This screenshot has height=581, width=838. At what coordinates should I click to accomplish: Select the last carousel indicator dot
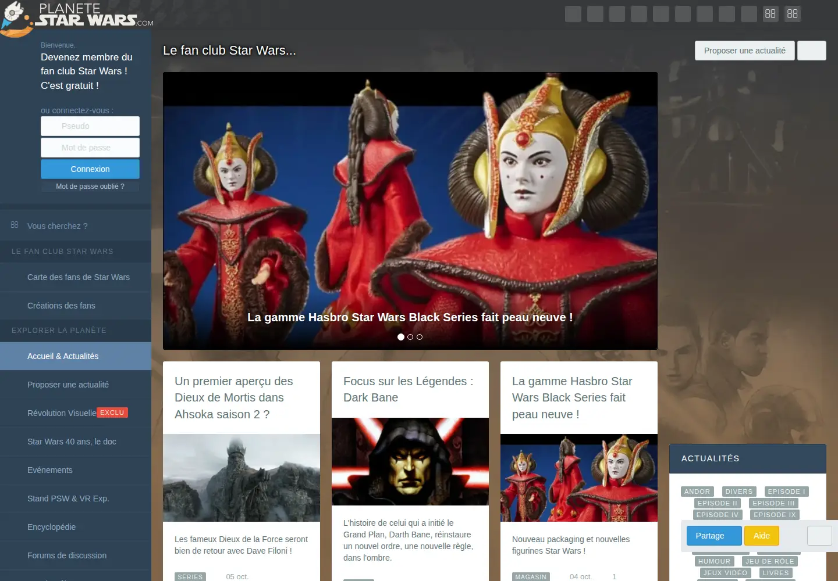pyautogui.click(x=420, y=337)
